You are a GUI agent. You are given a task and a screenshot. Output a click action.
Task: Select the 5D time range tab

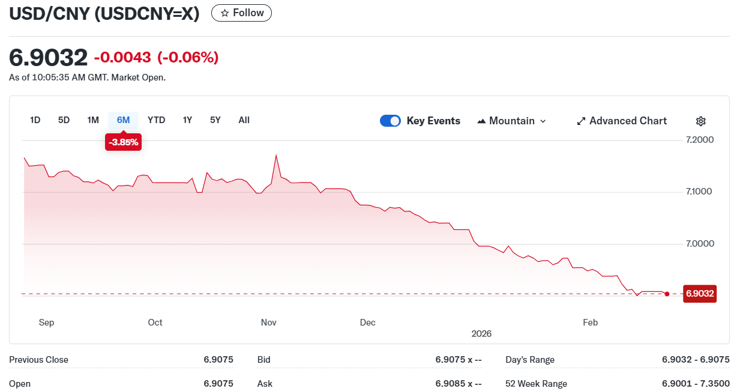point(64,120)
